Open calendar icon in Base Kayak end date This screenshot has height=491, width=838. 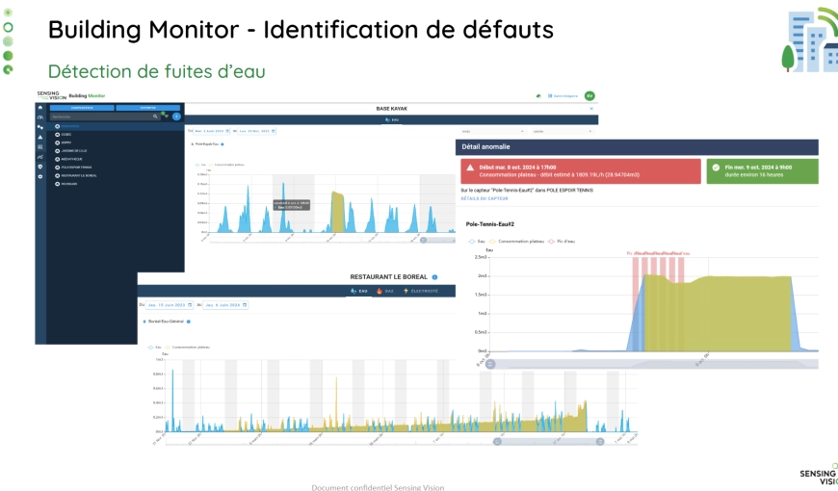pyautogui.click(x=274, y=131)
